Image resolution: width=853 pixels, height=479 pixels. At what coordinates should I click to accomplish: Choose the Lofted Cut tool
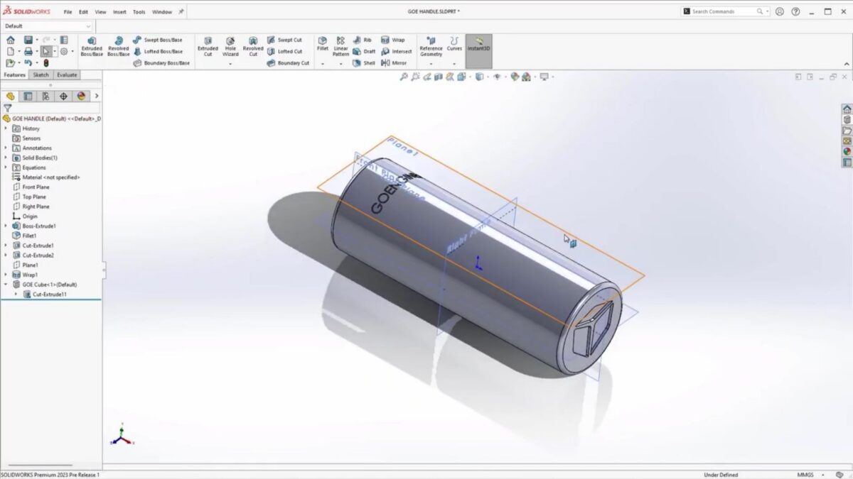[284, 51]
